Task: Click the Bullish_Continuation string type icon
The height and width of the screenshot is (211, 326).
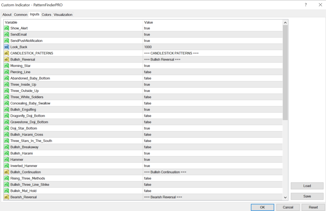Action: (6, 172)
